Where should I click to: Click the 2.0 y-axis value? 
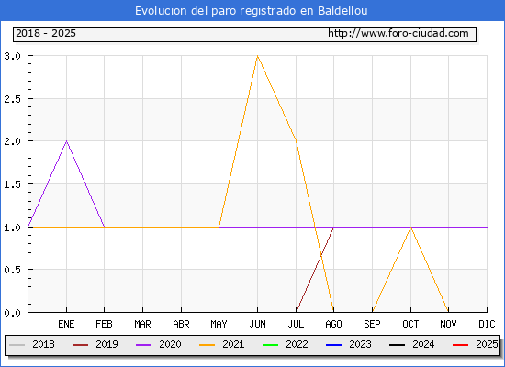point(12,141)
